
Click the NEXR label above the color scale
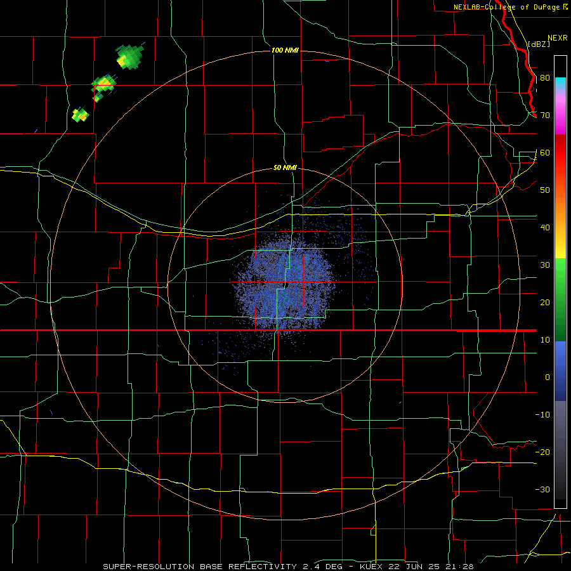coord(557,38)
